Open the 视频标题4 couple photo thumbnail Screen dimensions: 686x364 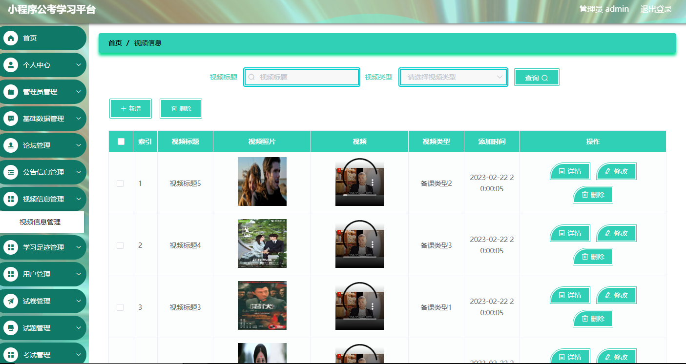click(262, 243)
